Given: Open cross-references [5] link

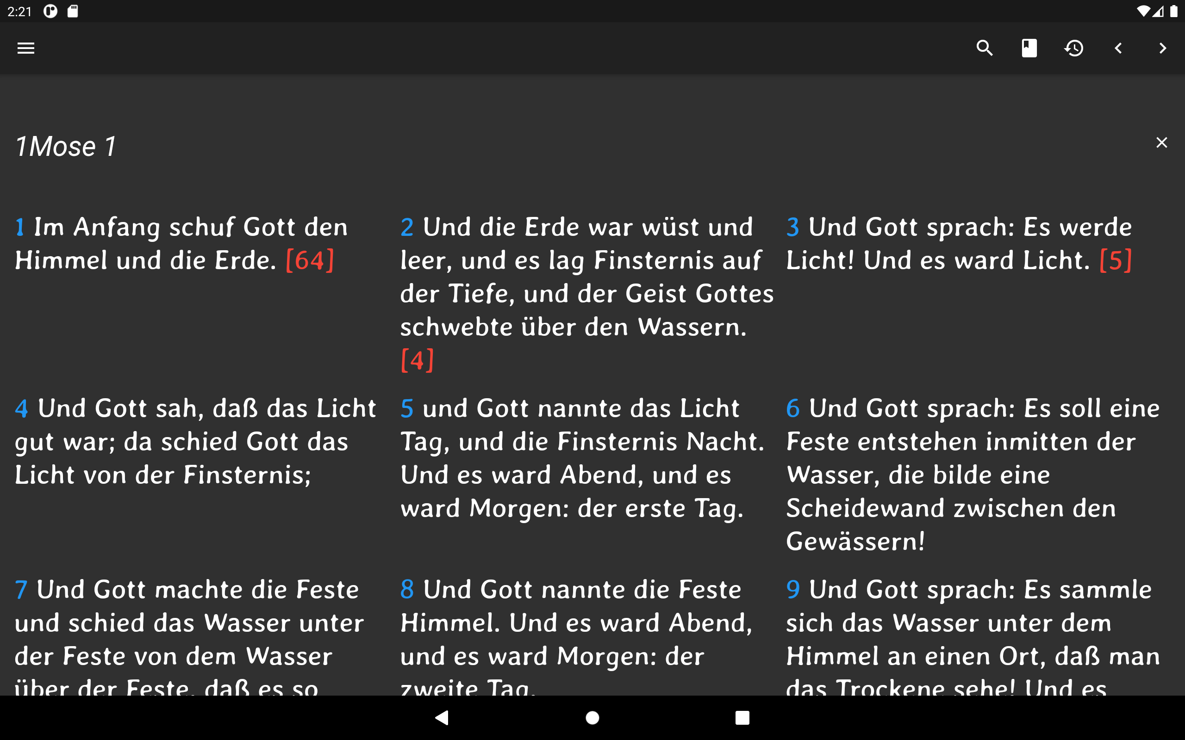Looking at the screenshot, I should [1116, 260].
